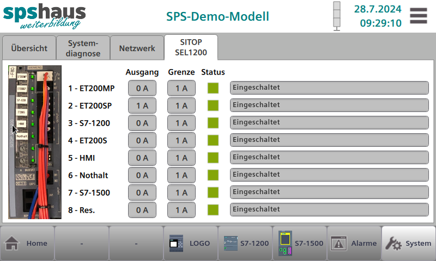Click Grenze value for 8 - Res.

[x=181, y=210]
